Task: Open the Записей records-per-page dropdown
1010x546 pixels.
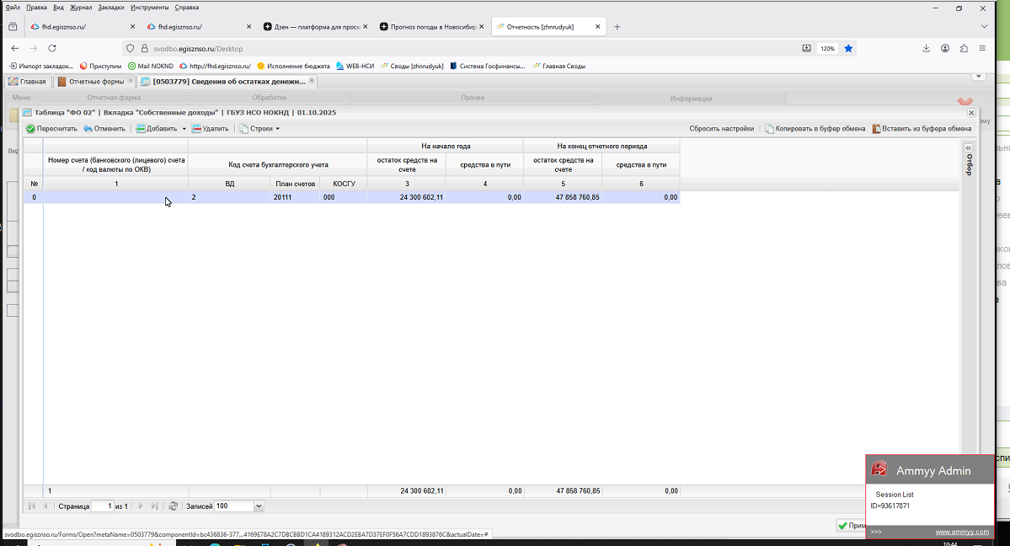Action: click(259, 506)
